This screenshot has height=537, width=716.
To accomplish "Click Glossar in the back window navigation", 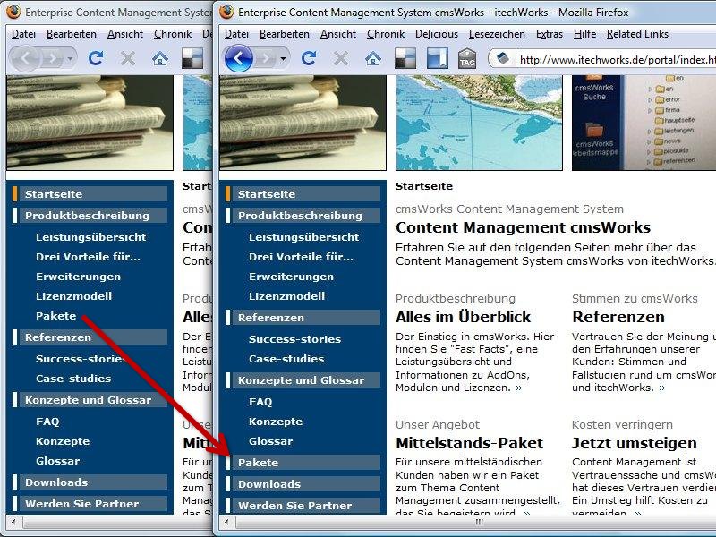I will [x=57, y=461].
